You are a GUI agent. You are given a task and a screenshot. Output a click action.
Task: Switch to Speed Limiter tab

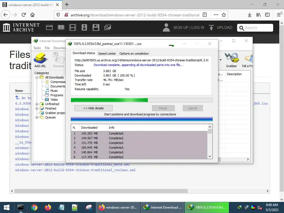[x=107, y=54]
